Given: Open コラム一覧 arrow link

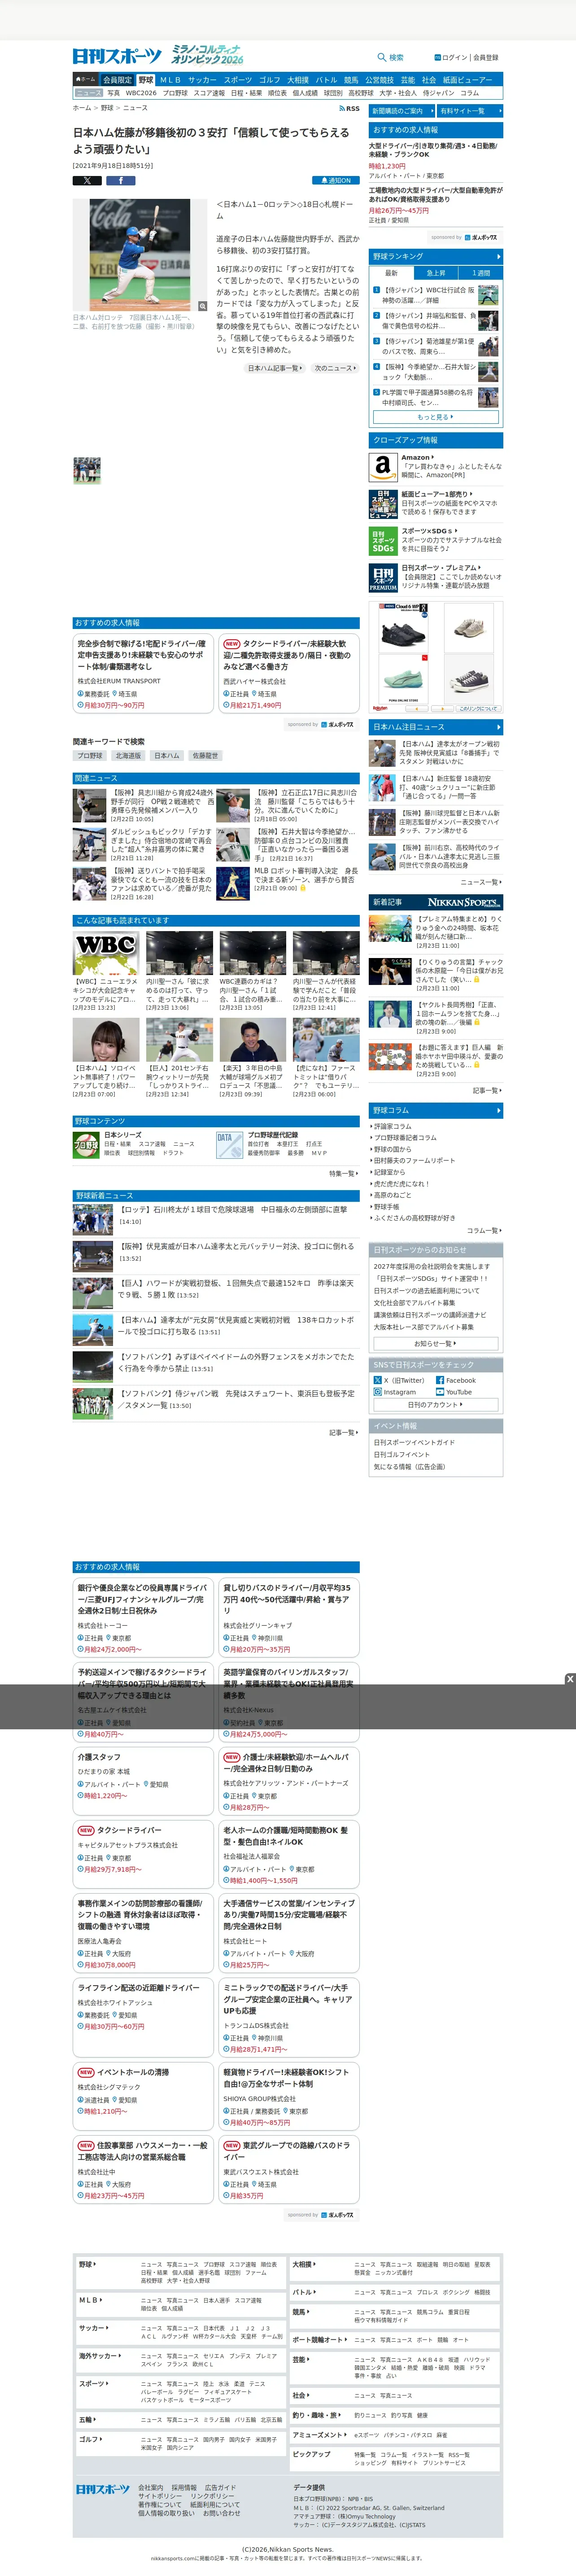Looking at the screenshot, I should [x=484, y=1231].
